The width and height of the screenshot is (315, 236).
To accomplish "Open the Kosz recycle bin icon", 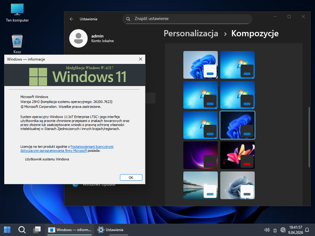I will point(17,44).
